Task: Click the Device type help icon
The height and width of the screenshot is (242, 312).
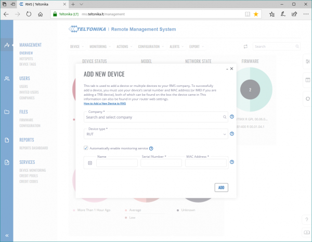Action: [232, 134]
